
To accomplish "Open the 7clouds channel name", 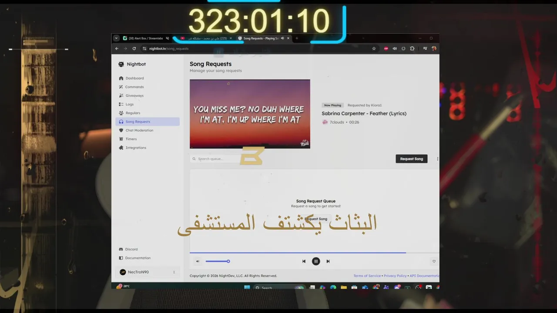I will pos(337,122).
